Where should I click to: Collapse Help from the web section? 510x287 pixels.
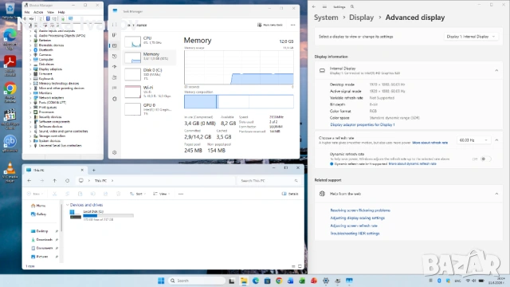pyautogui.click(x=496, y=194)
